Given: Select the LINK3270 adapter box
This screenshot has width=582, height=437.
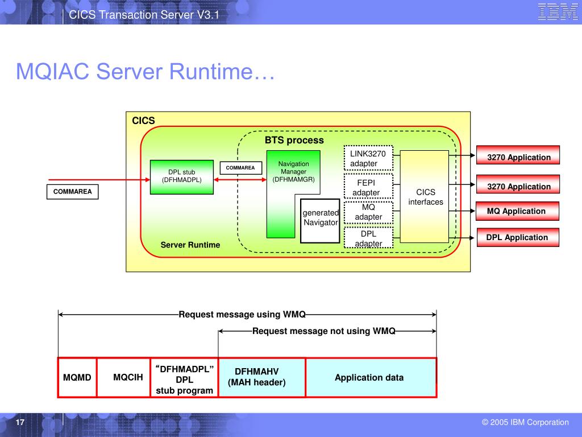Looking at the screenshot, I should click(x=368, y=158).
